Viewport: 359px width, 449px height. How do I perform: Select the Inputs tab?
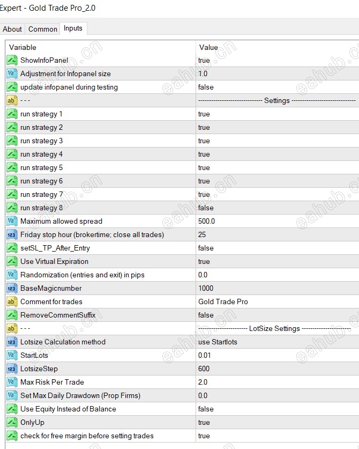73,28
